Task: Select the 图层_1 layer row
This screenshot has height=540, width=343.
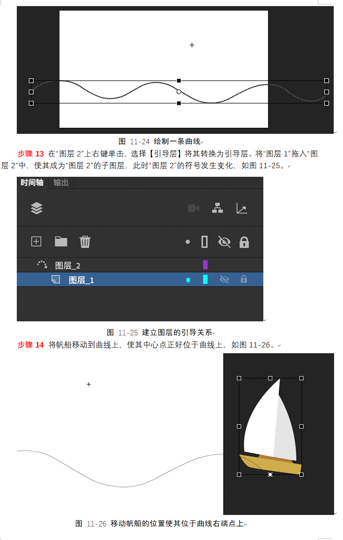Action: (140, 279)
